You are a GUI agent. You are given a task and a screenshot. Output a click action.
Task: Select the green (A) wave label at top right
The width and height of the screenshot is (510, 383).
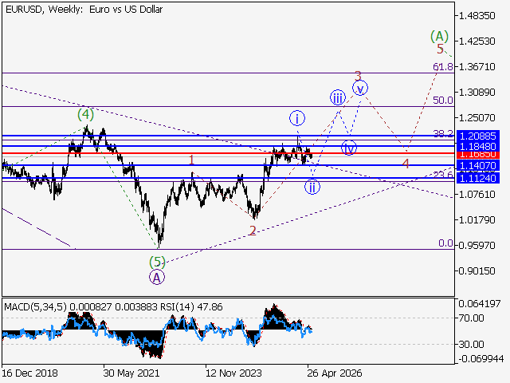pos(439,36)
